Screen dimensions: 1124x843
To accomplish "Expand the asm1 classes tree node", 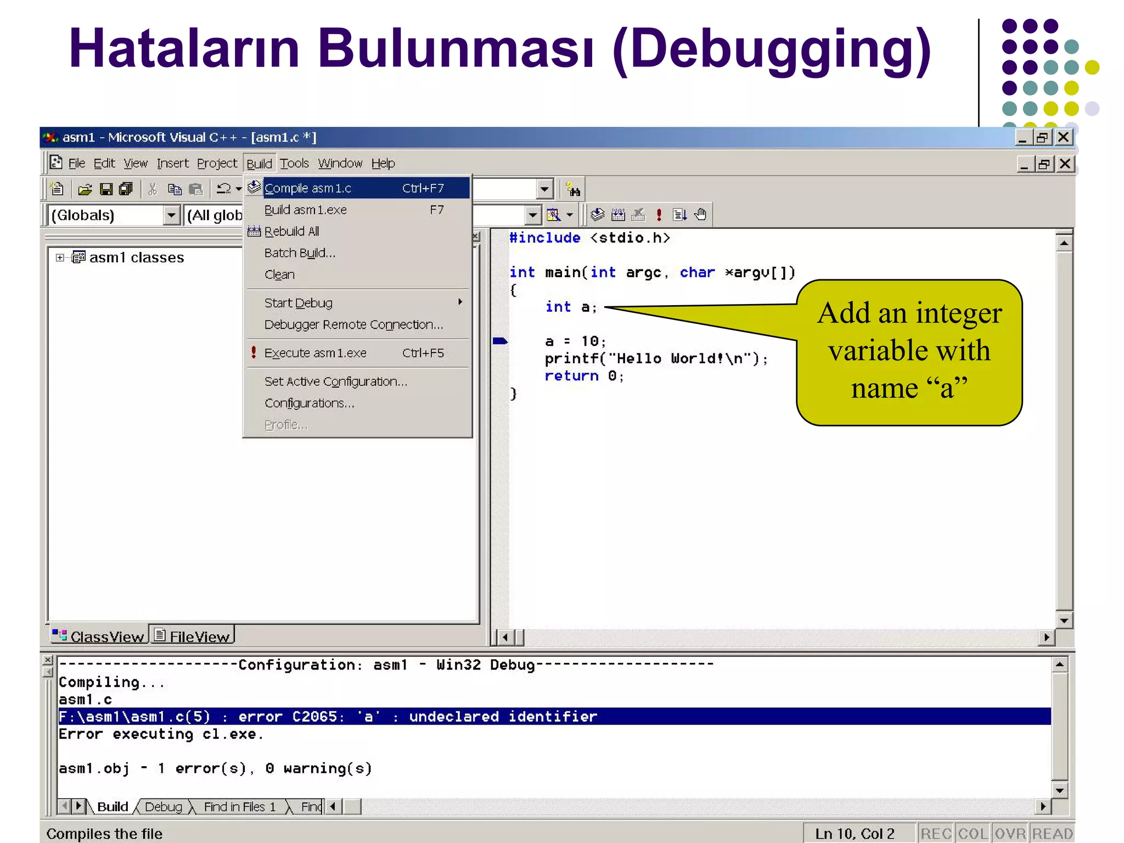I will click(60, 257).
